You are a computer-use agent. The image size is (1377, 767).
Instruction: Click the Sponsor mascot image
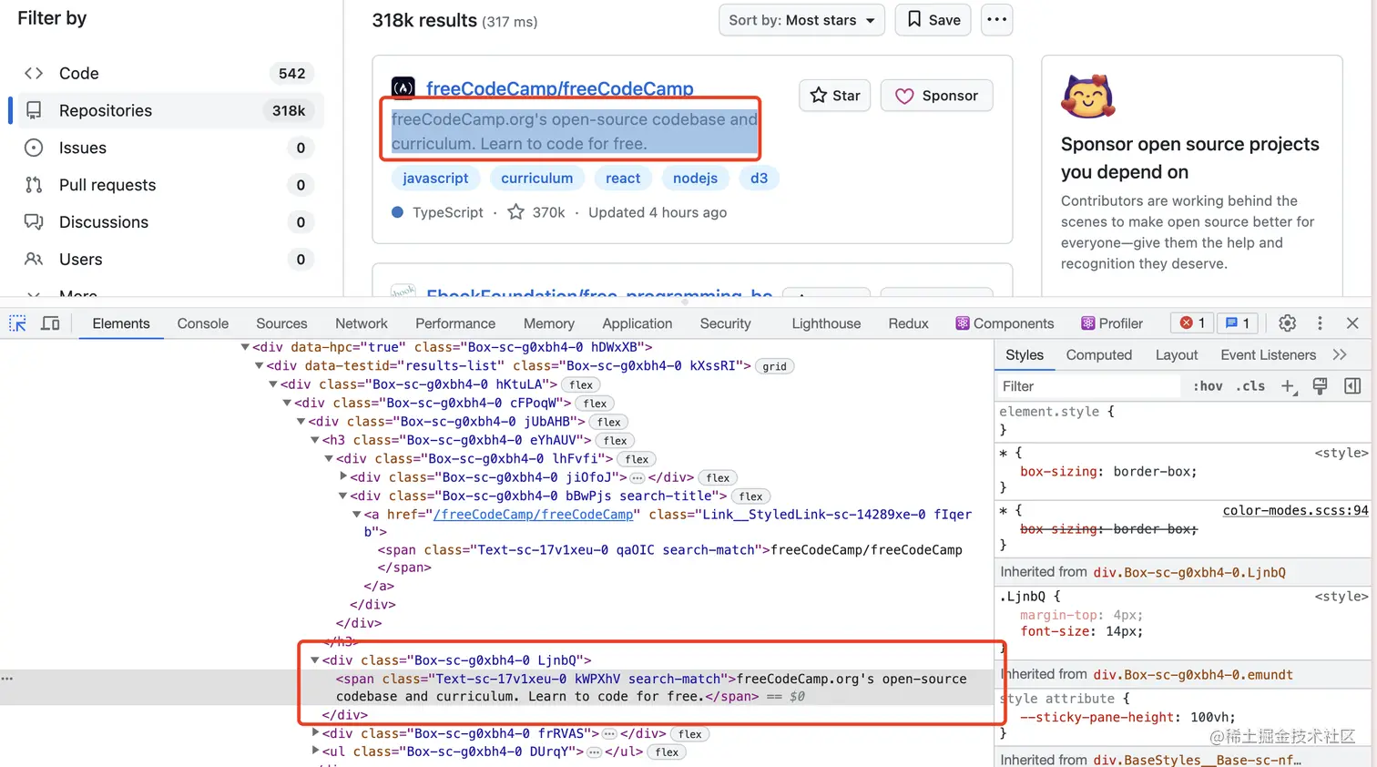[x=1087, y=97]
